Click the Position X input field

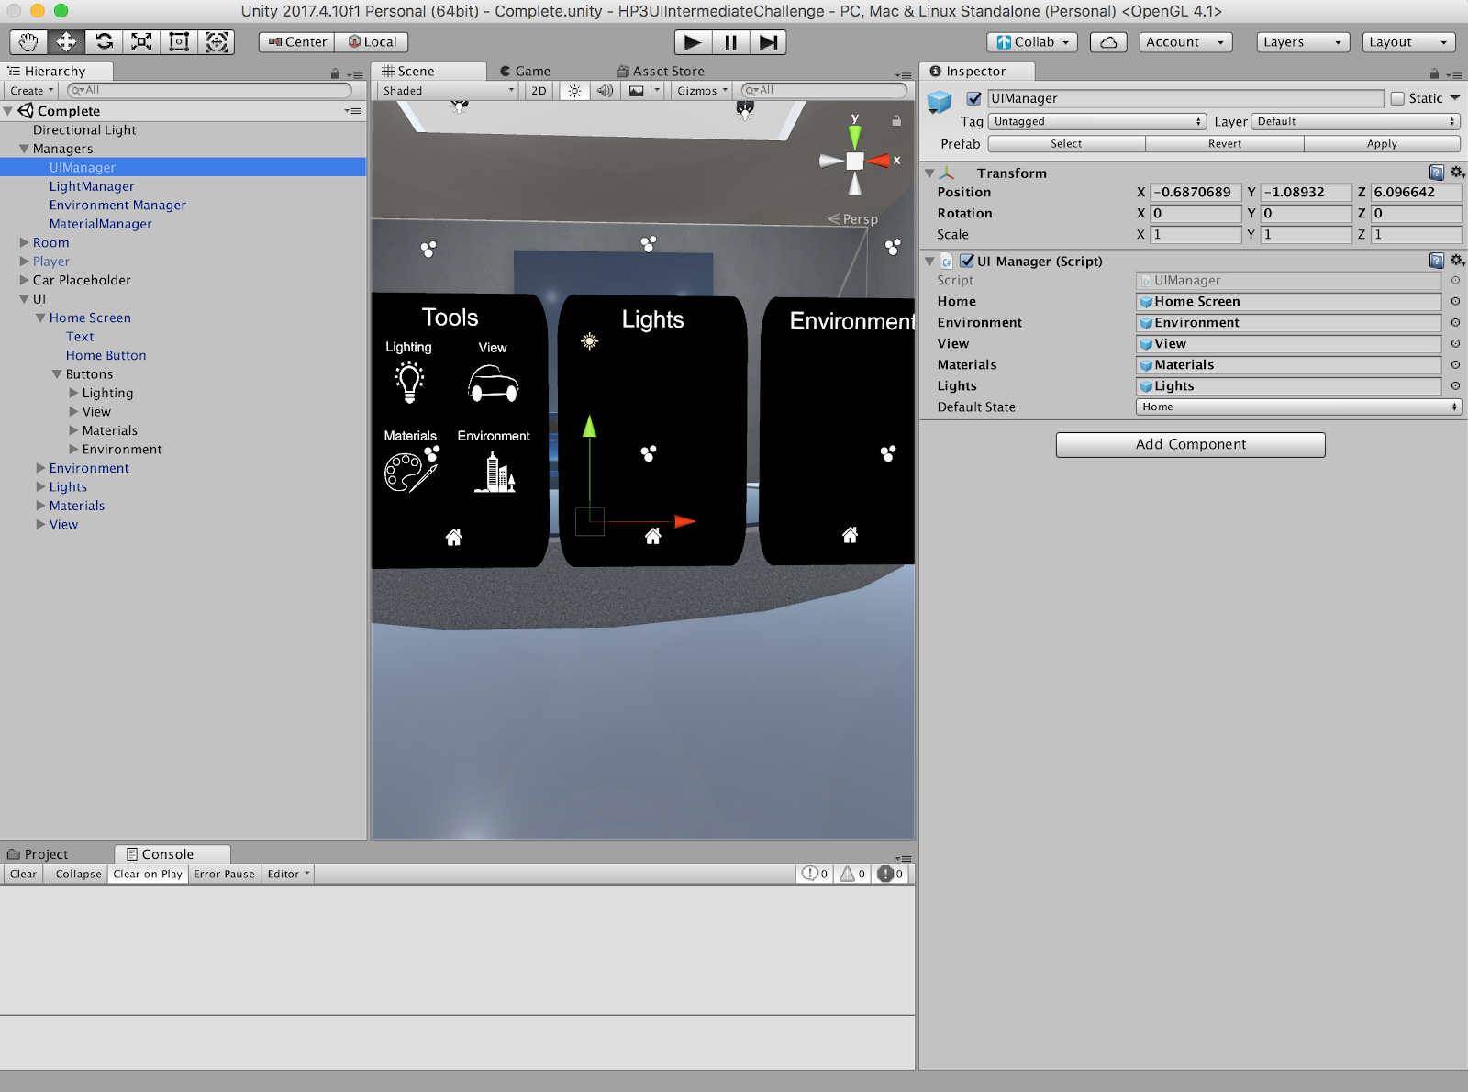pyautogui.click(x=1196, y=193)
